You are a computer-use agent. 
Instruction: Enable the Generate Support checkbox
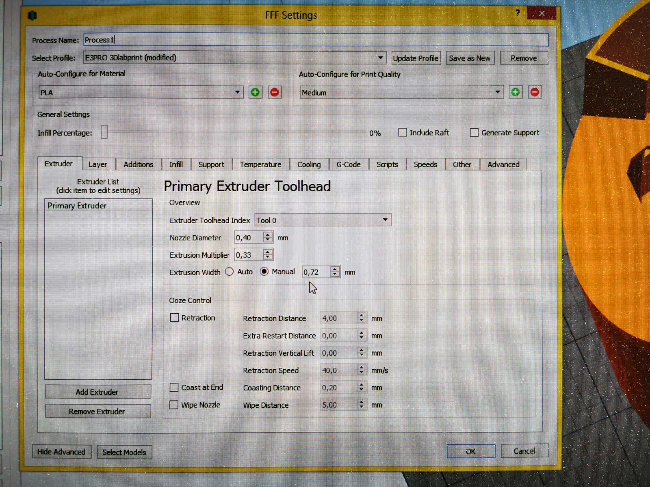pos(474,132)
